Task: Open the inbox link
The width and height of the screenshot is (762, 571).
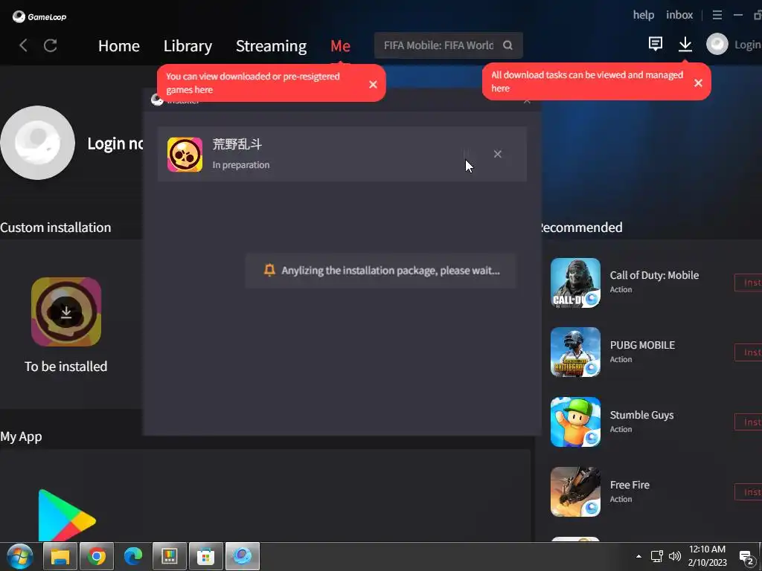Action: (x=679, y=15)
